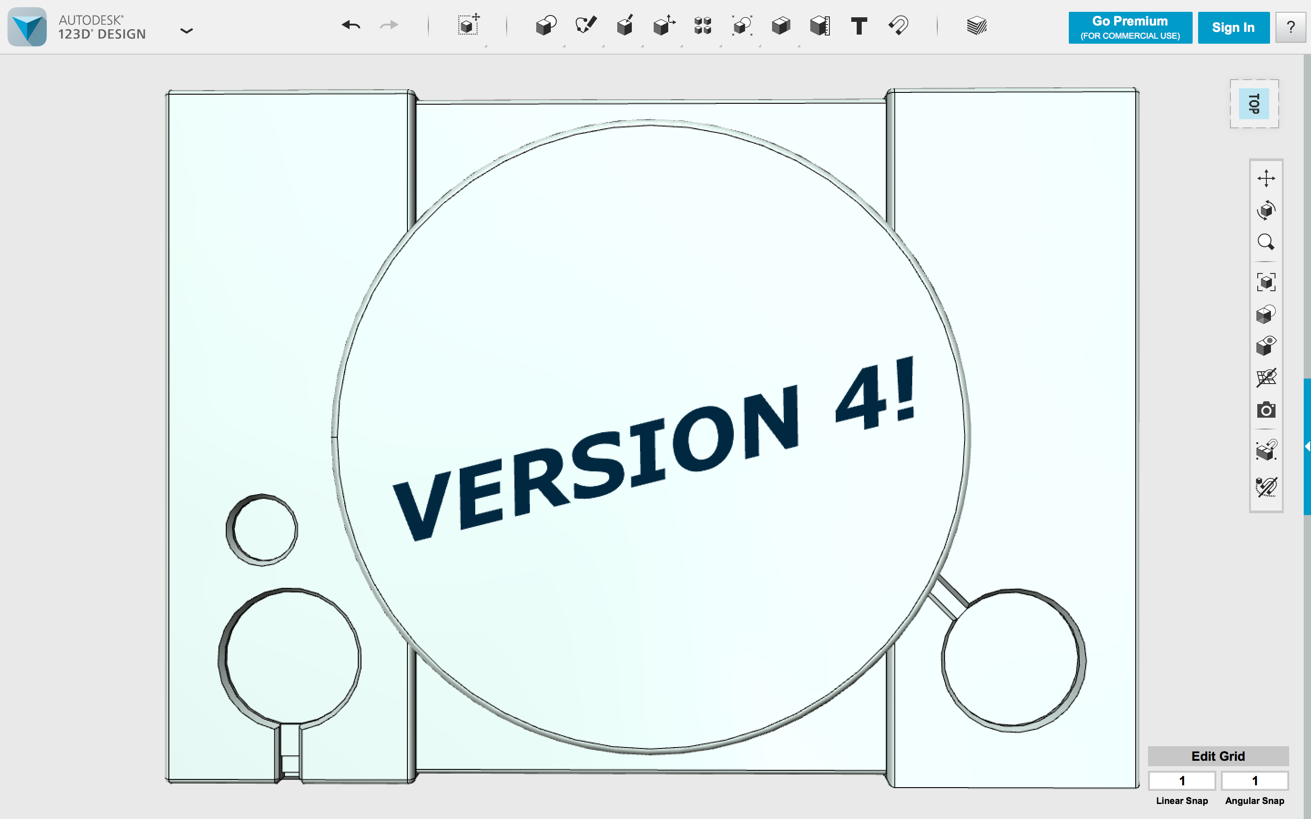Select the Pan navigation tool

pos(1266,178)
